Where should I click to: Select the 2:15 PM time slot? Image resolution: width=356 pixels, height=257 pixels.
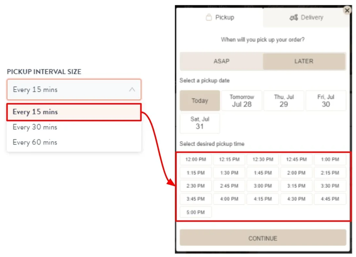tap(330, 173)
